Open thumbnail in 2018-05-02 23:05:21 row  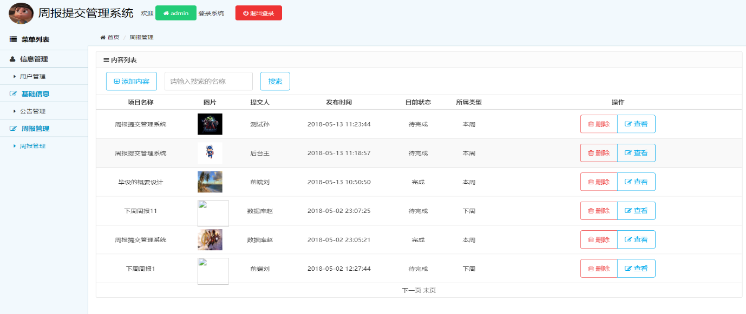210,239
